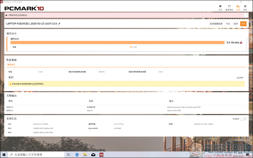The image size is (253, 158).
Task: Select the 现代办公 tab under 性能数据
Action: pos(11,64)
